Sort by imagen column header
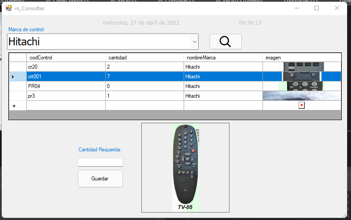The height and width of the screenshot is (220, 351). 302,58
